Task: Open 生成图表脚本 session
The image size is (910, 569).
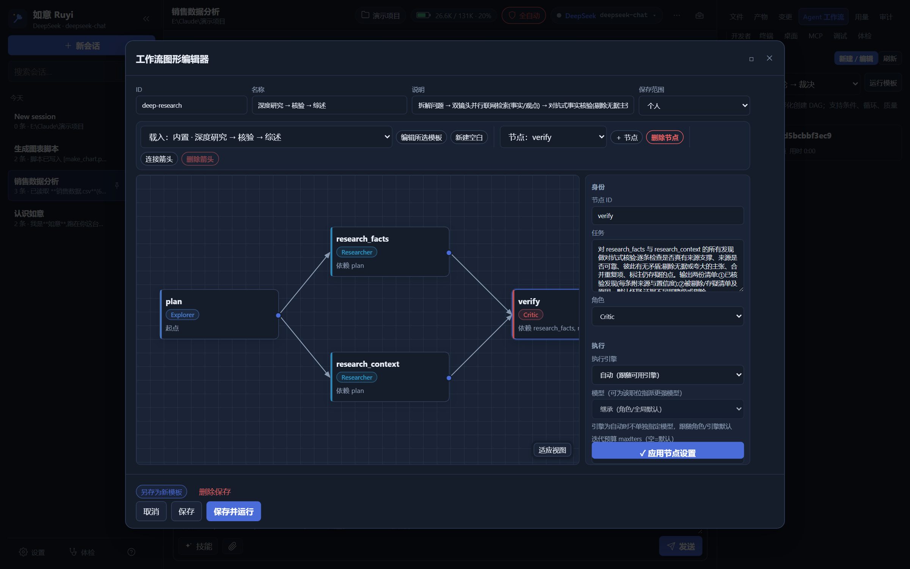Action: pyautogui.click(x=66, y=153)
